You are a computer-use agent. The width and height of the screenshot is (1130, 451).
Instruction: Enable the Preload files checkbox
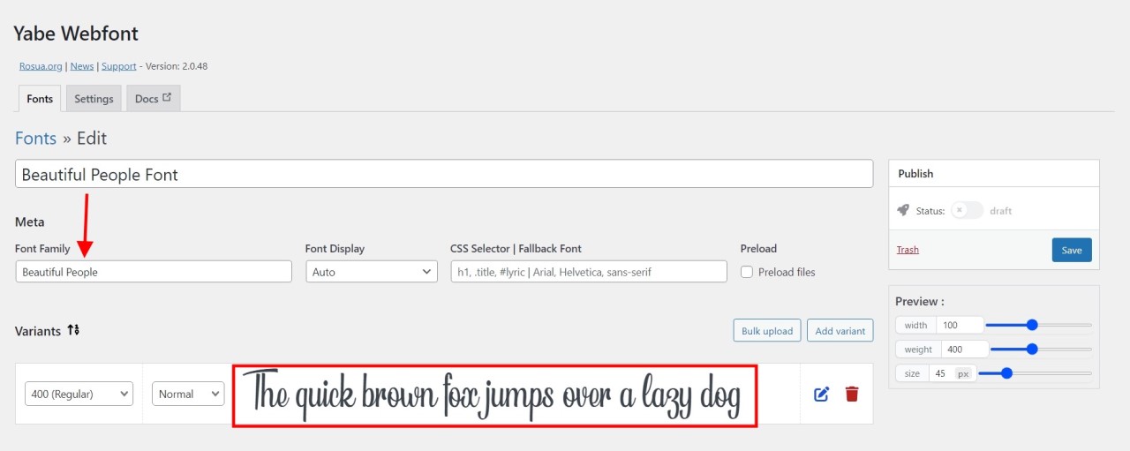coord(747,272)
